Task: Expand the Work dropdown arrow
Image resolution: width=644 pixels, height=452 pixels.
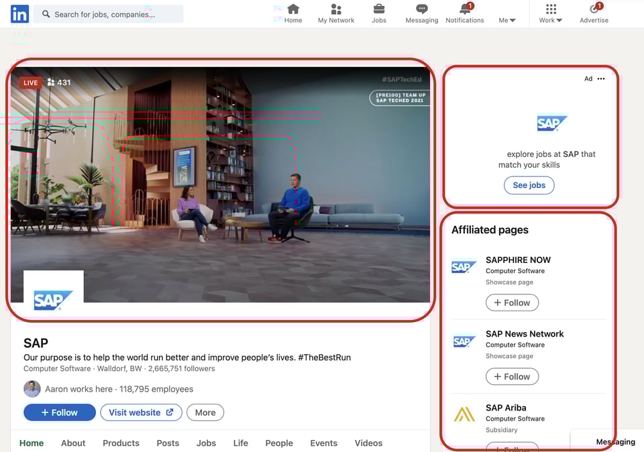Action: (x=559, y=21)
